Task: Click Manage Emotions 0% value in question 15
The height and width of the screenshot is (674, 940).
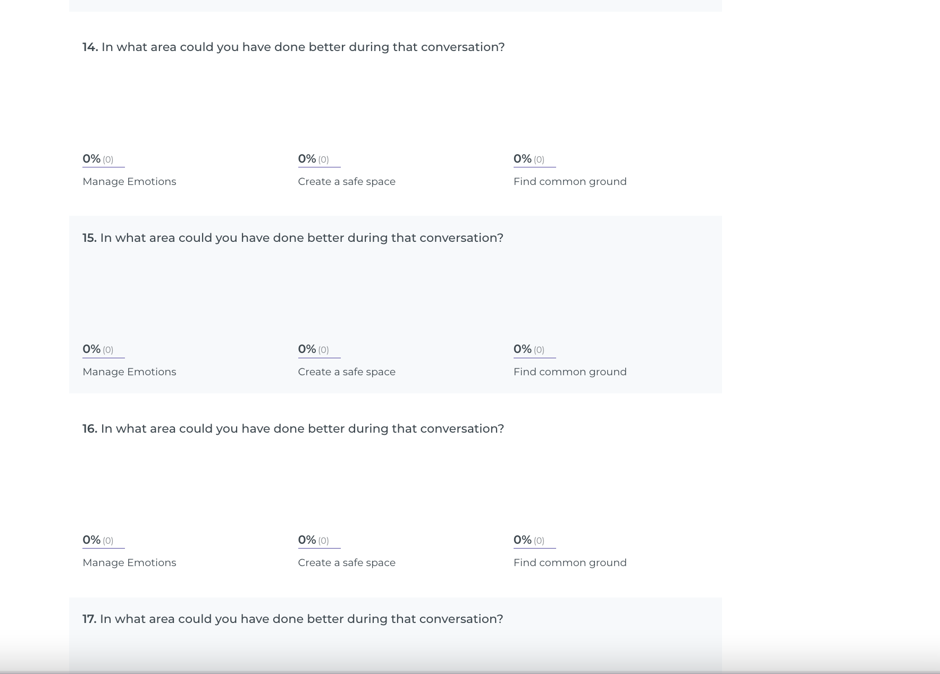Action: 92,349
